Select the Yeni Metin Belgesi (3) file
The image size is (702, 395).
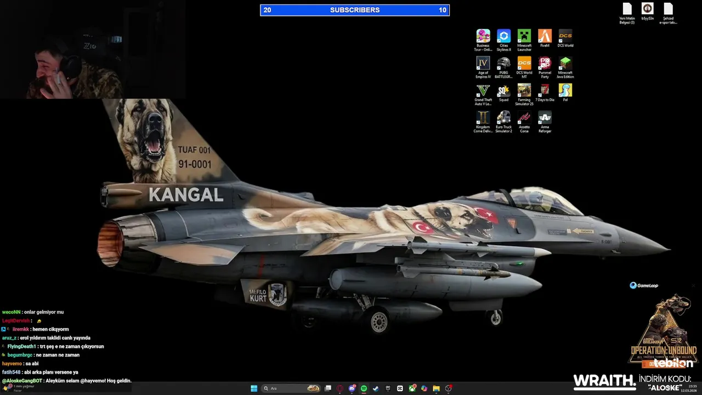coord(627,14)
